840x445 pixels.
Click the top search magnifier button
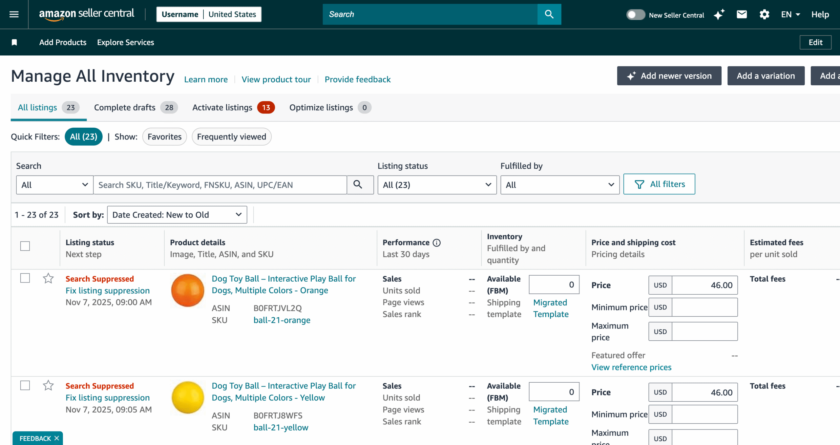click(x=549, y=14)
